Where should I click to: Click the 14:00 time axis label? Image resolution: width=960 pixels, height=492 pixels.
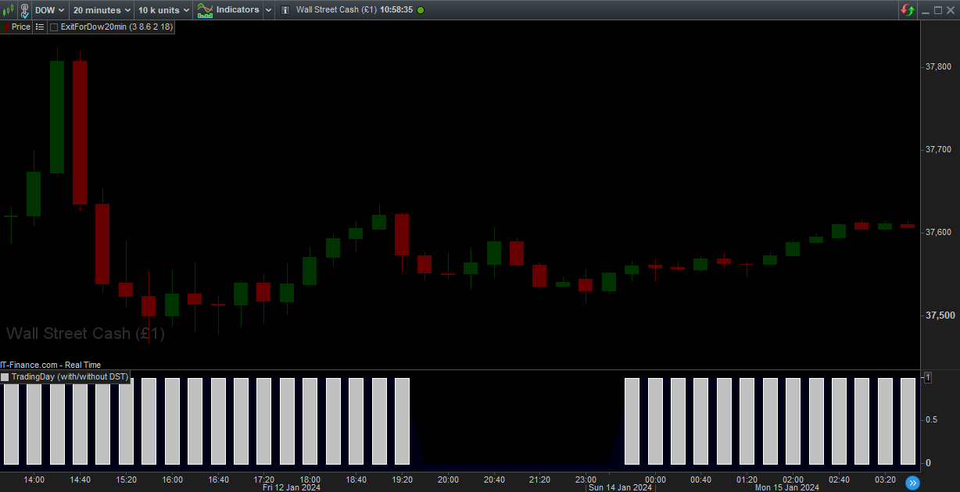(x=34, y=480)
